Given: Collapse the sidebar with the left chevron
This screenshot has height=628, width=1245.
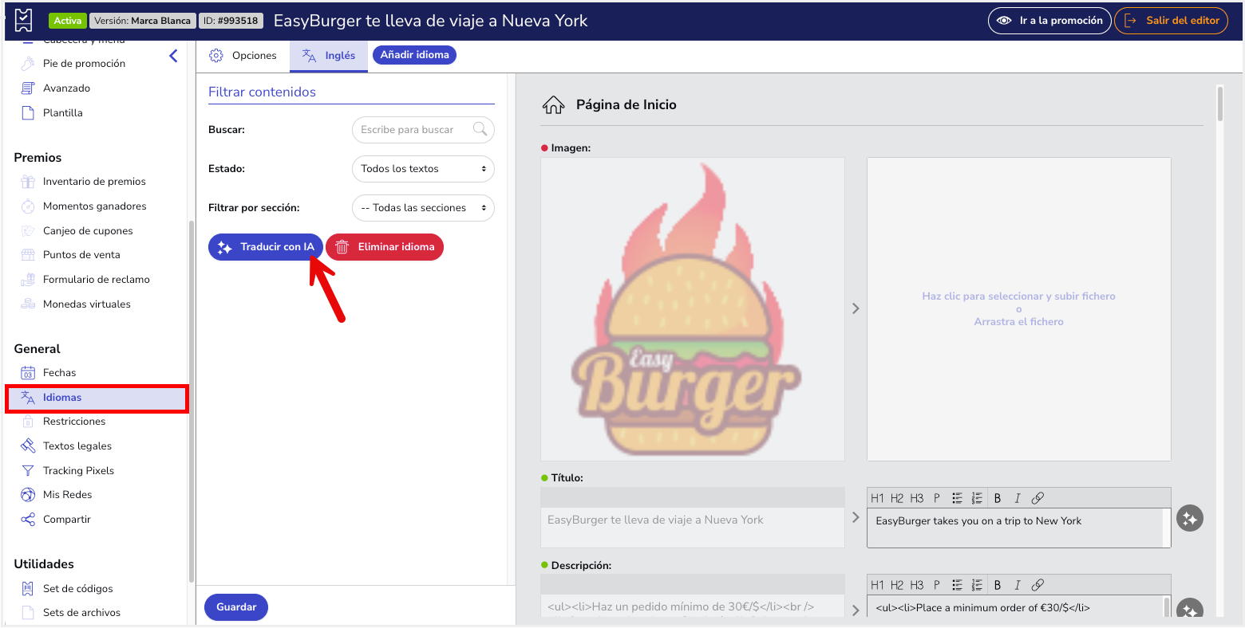Looking at the screenshot, I should tap(173, 56).
